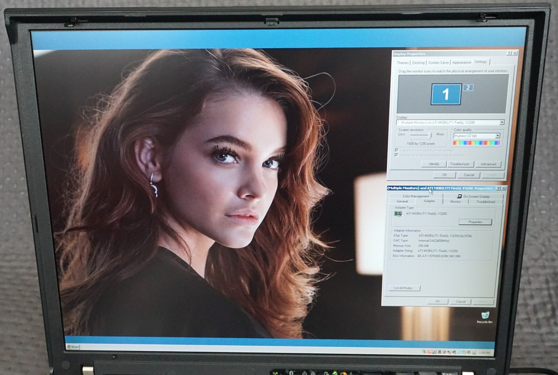Switch to the Desktop tab
This screenshot has width=558, height=375.
[418, 63]
